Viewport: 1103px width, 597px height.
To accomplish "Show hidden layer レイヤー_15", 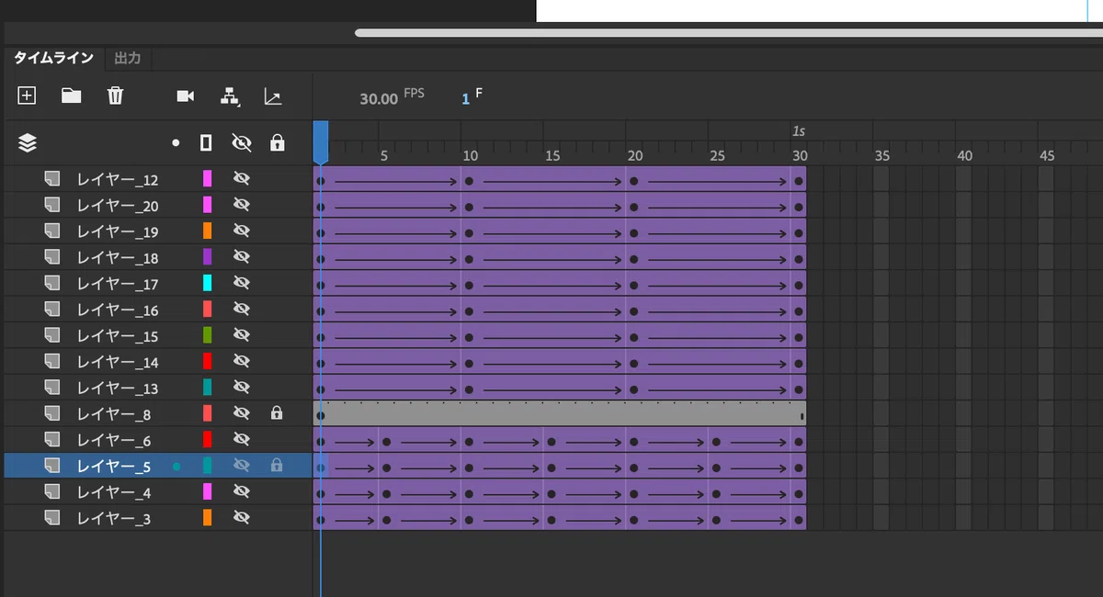I will pyautogui.click(x=242, y=334).
